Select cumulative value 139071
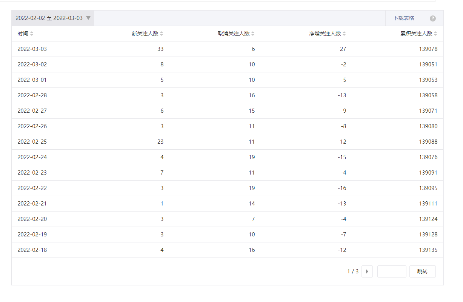Viewport: 463px width, 302px height. 428,111
